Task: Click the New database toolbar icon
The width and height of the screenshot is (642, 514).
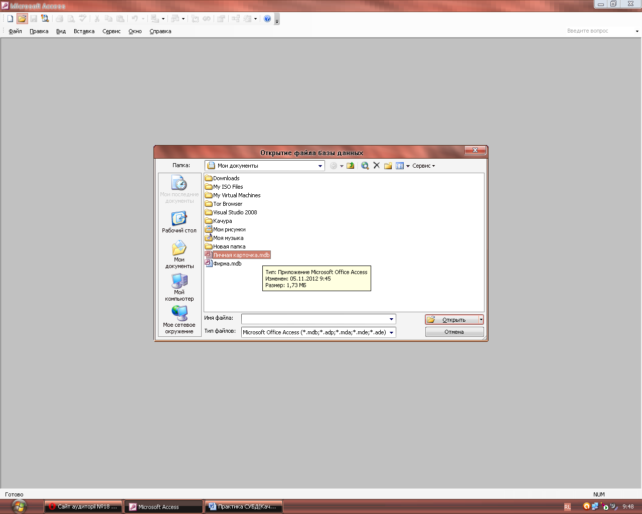Action: [x=10, y=19]
